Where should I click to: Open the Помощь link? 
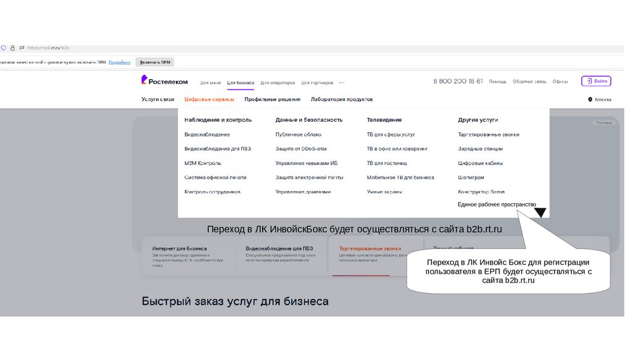pyautogui.click(x=498, y=82)
